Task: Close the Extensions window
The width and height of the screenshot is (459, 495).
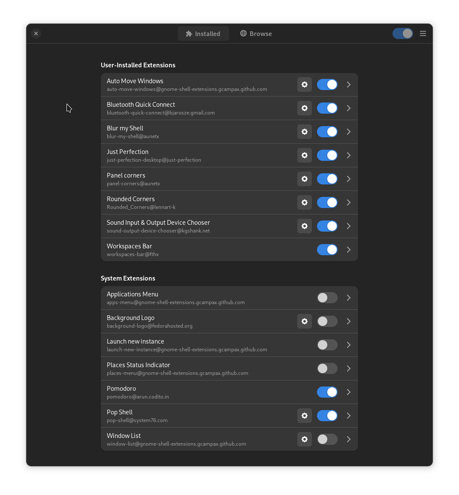Action: (x=36, y=33)
